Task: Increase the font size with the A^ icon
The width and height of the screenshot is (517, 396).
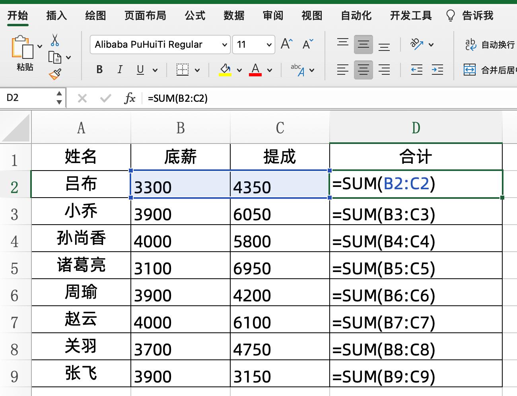Action: tap(286, 44)
